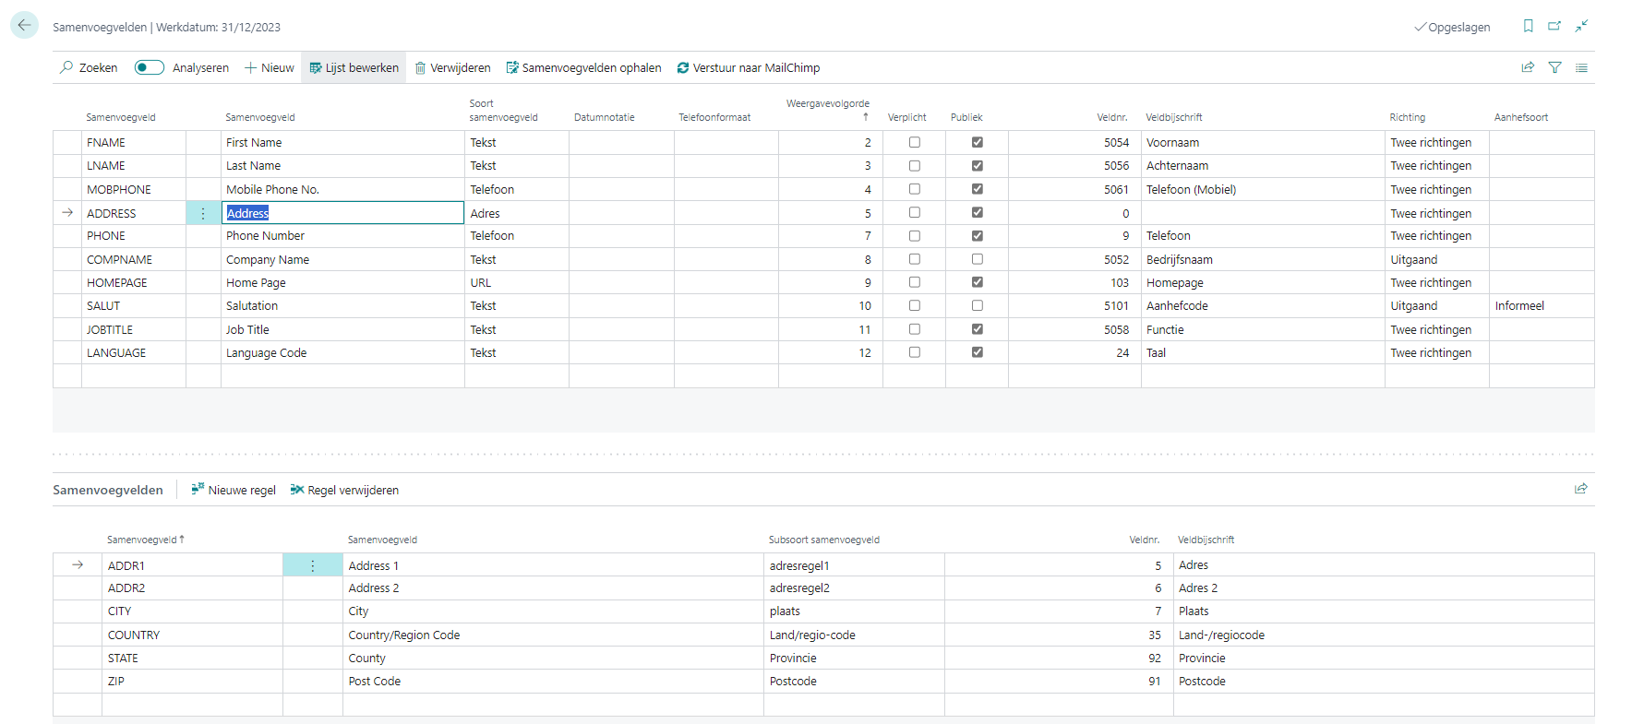Check Verplicht checkbox for FNAME row
This screenshot has width=1644, height=724.
914,142
